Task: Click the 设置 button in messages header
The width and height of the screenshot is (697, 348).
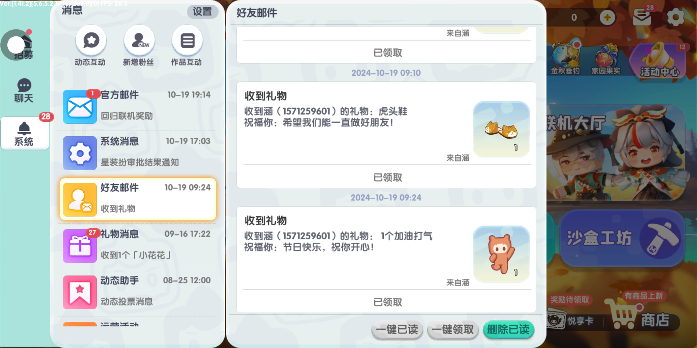Action: tap(202, 12)
